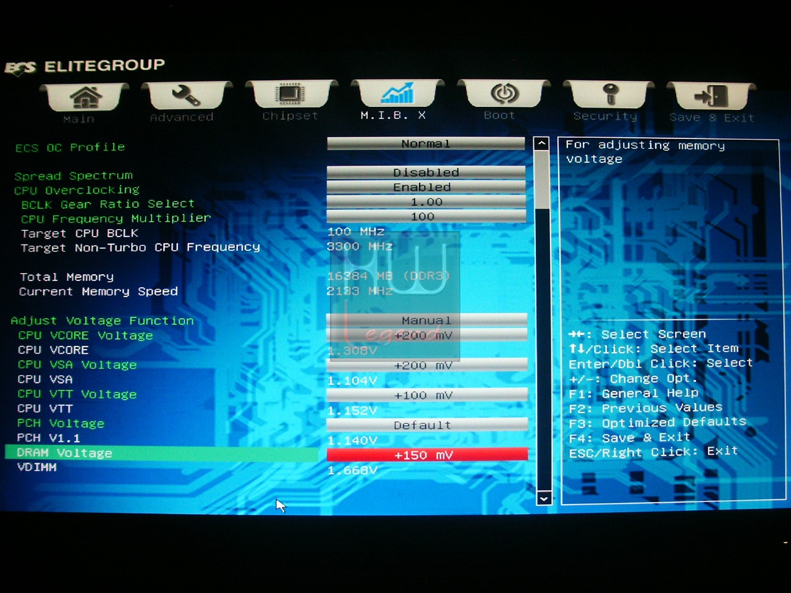
Task: Open CPU VCORE Voltage +200 mV value
Action: coord(426,335)
